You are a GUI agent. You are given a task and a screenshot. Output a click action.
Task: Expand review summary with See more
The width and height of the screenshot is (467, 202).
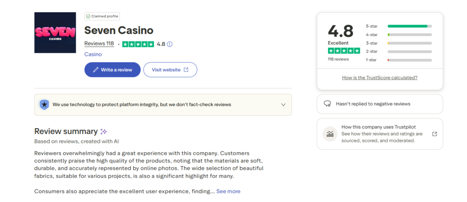pos(228,191)
